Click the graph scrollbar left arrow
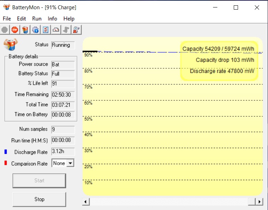268x210 pixels. (86, 202)
